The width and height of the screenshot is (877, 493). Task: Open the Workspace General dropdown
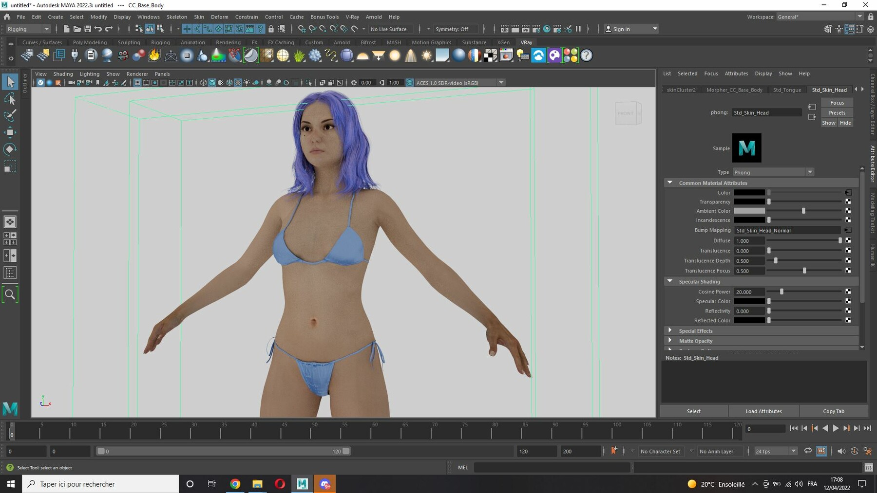820,17
